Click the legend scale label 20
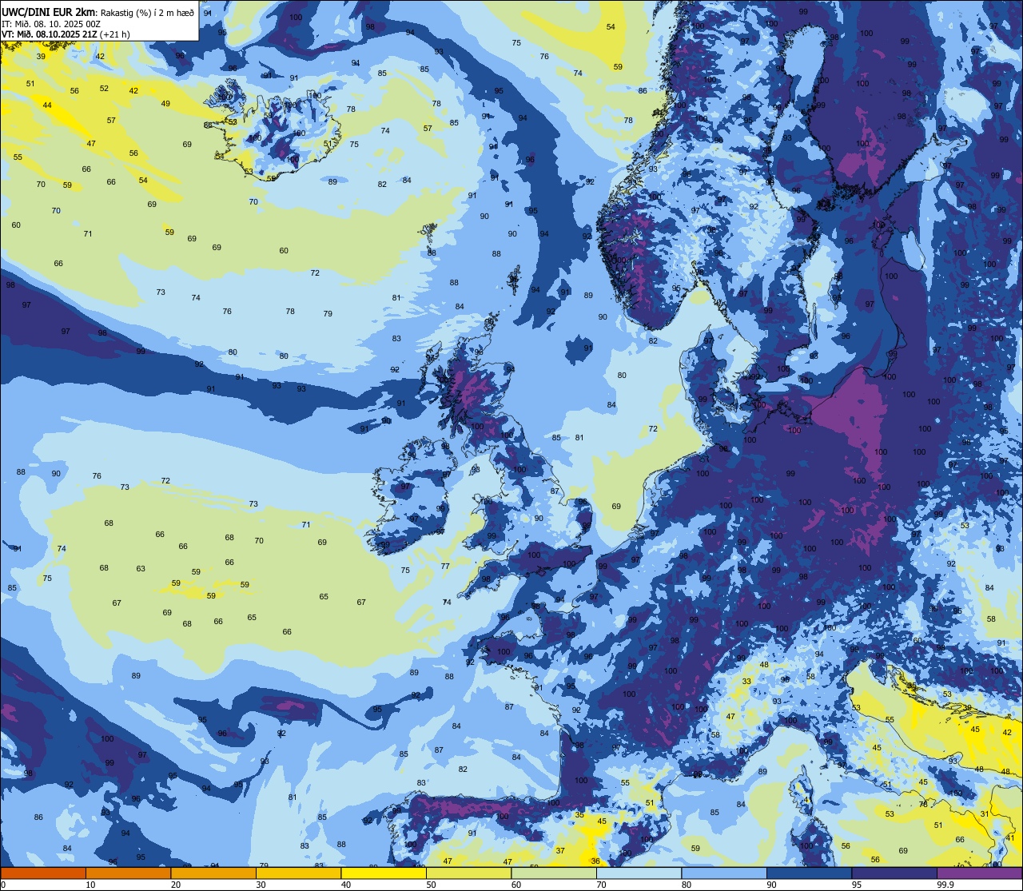Viewport: 1023px width, 891px height. click(176, 885)
